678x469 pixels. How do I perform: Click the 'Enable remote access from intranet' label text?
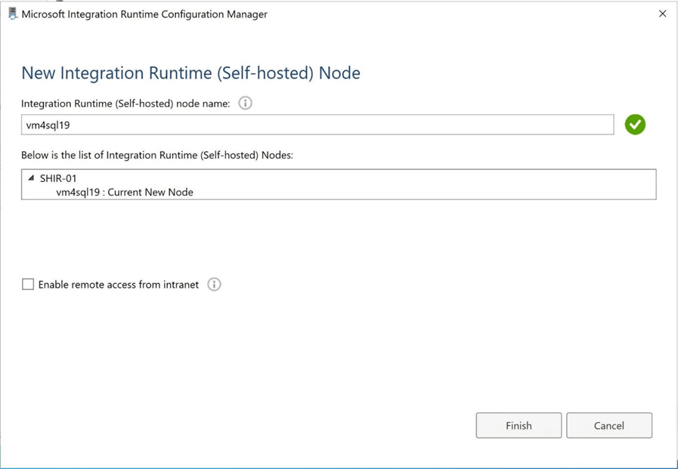click(x=119, y=285)
